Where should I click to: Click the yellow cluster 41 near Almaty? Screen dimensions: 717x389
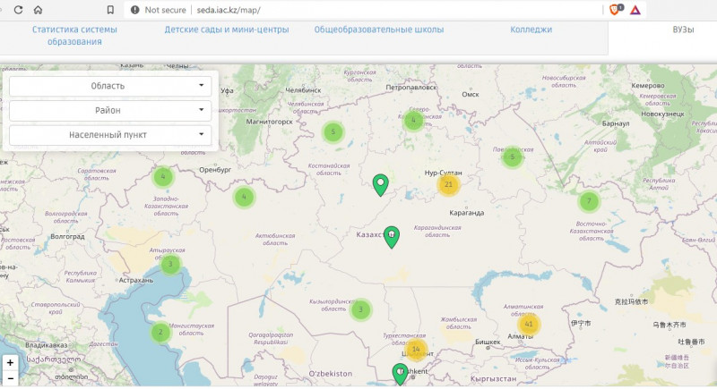[530, 324]
